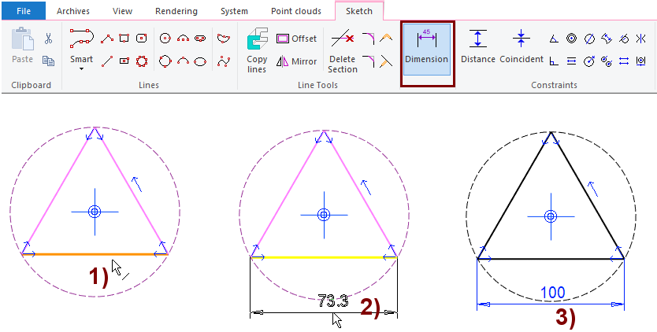
Task: Select the concentric circles constraint icon
Action: (x=571, y=38)
